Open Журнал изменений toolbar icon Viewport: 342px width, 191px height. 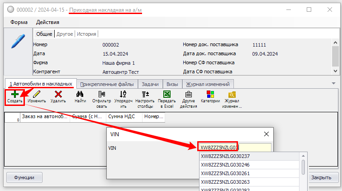click(x=232, y=94)
